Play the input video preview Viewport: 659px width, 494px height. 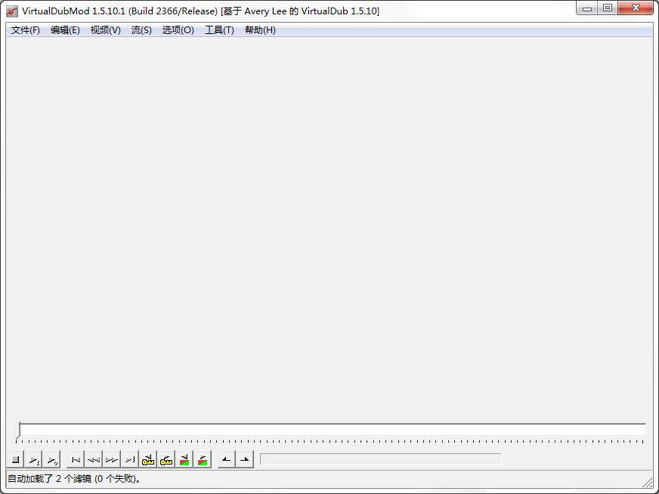(34, 458)
